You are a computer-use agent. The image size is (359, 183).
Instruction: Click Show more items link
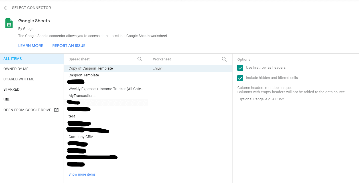click(82, 174)
